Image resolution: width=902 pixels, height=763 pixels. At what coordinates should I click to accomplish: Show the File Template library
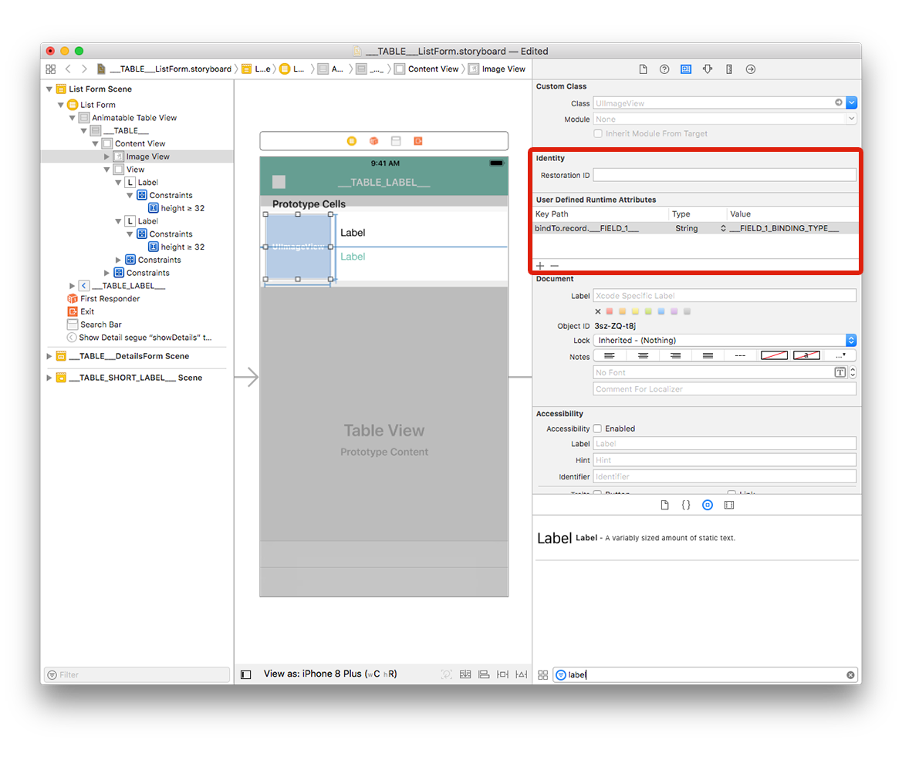(x=664, y=505)
